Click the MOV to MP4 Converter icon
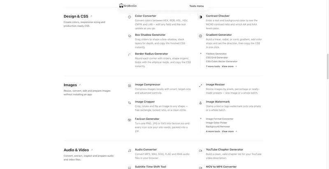329x169 pixels. pos(200,167)
